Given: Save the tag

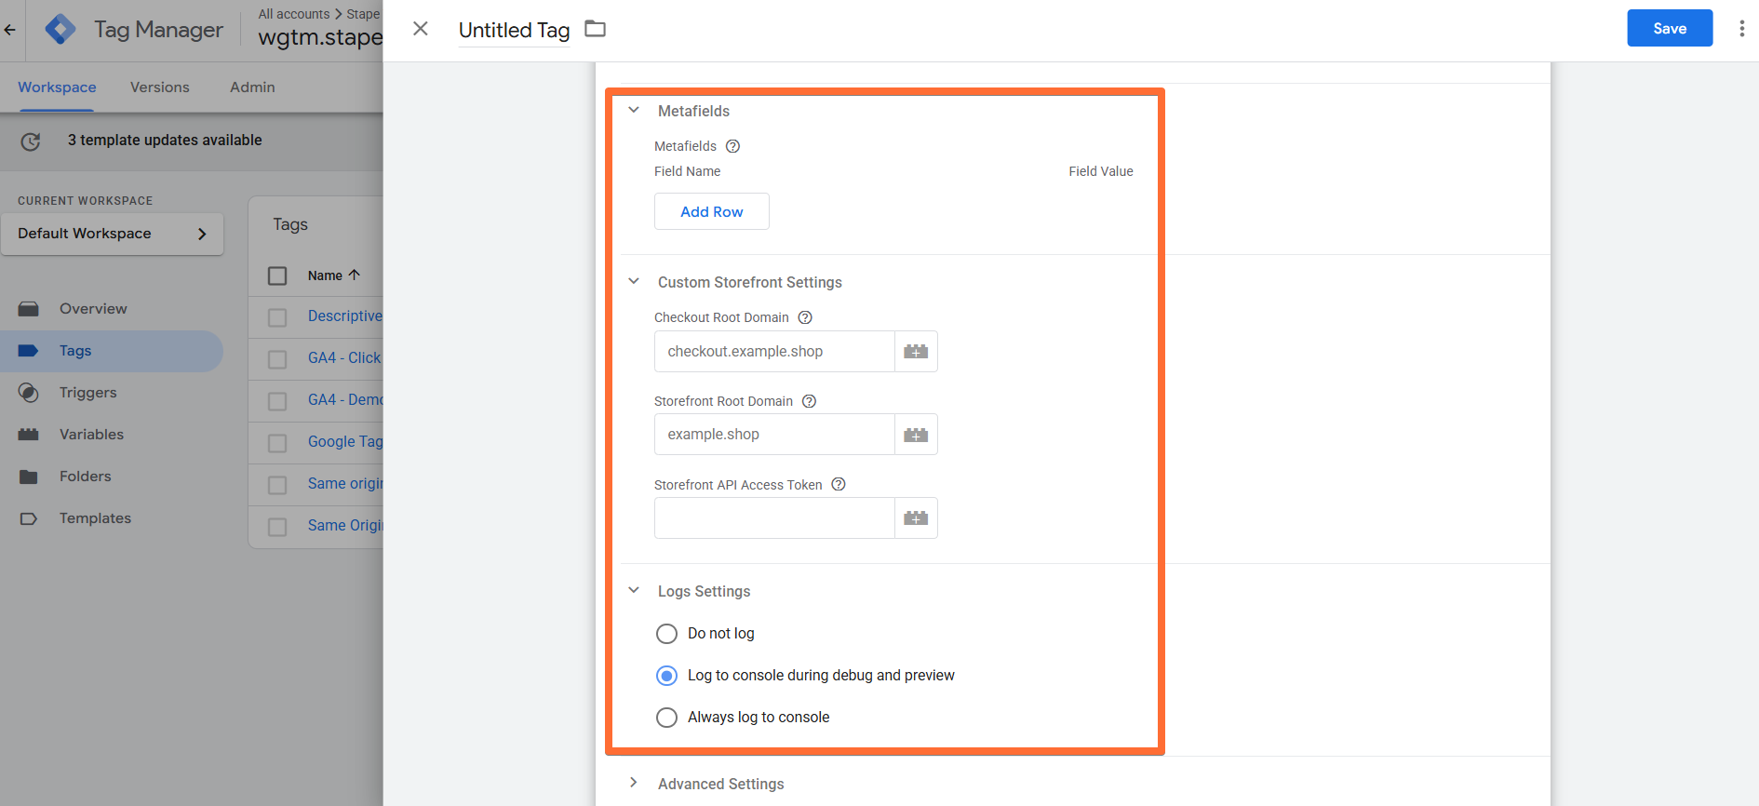Looking at the screenshot, I should click(1670, 28).
